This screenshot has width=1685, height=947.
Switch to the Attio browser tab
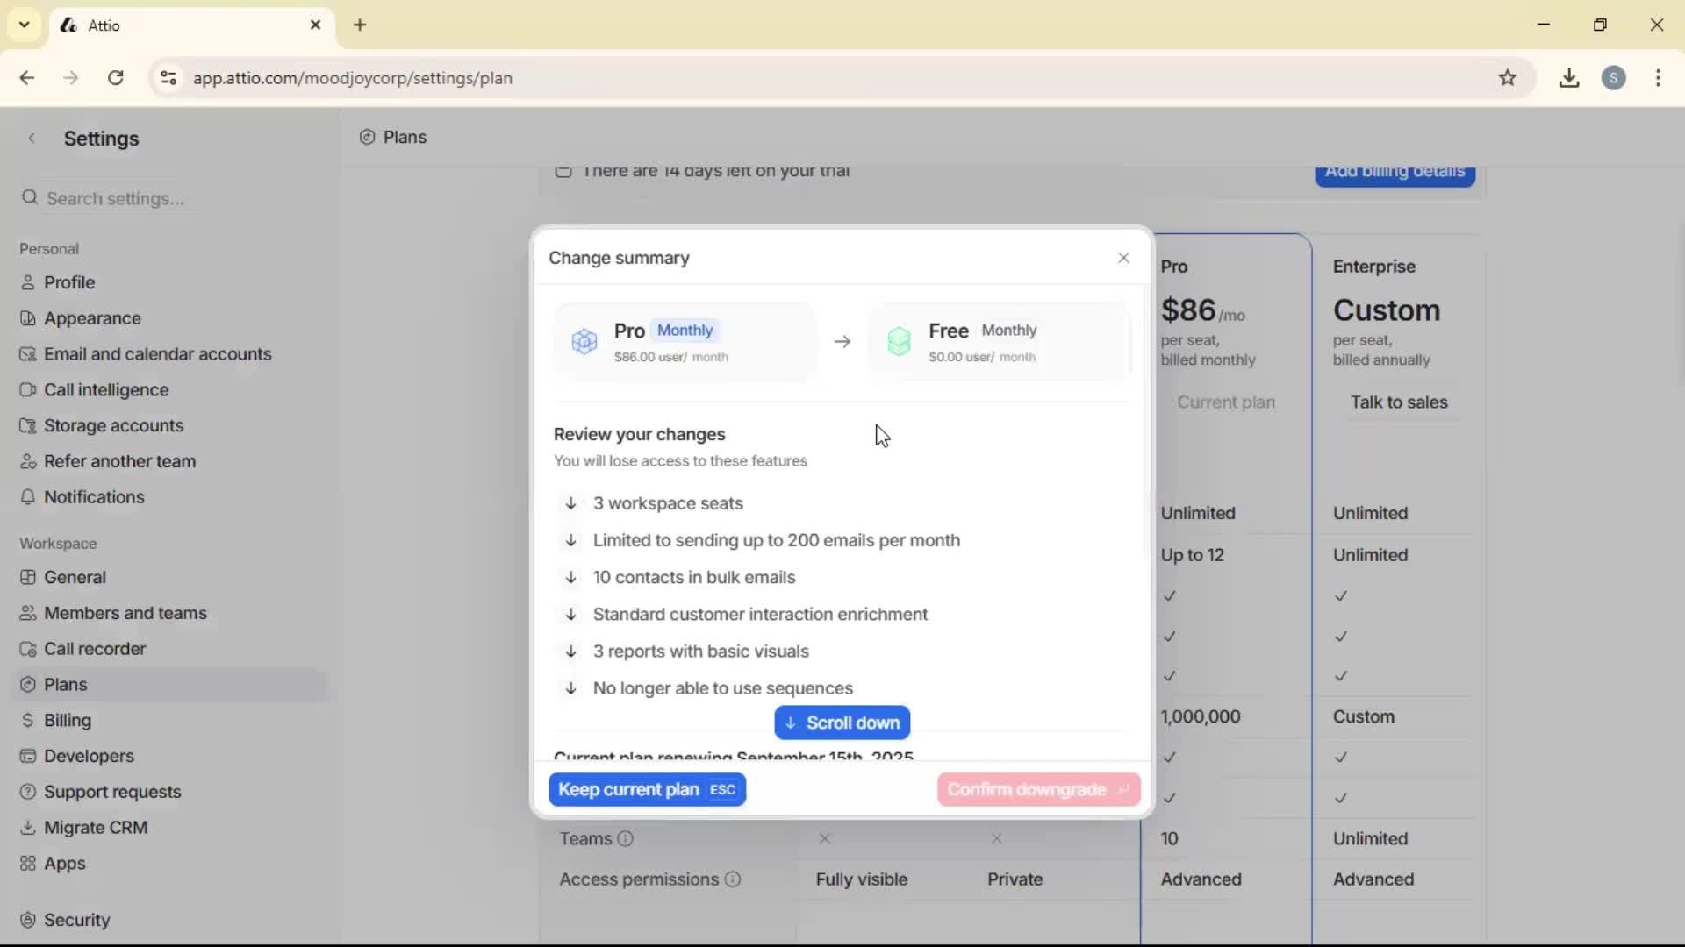tap(158, 25)
